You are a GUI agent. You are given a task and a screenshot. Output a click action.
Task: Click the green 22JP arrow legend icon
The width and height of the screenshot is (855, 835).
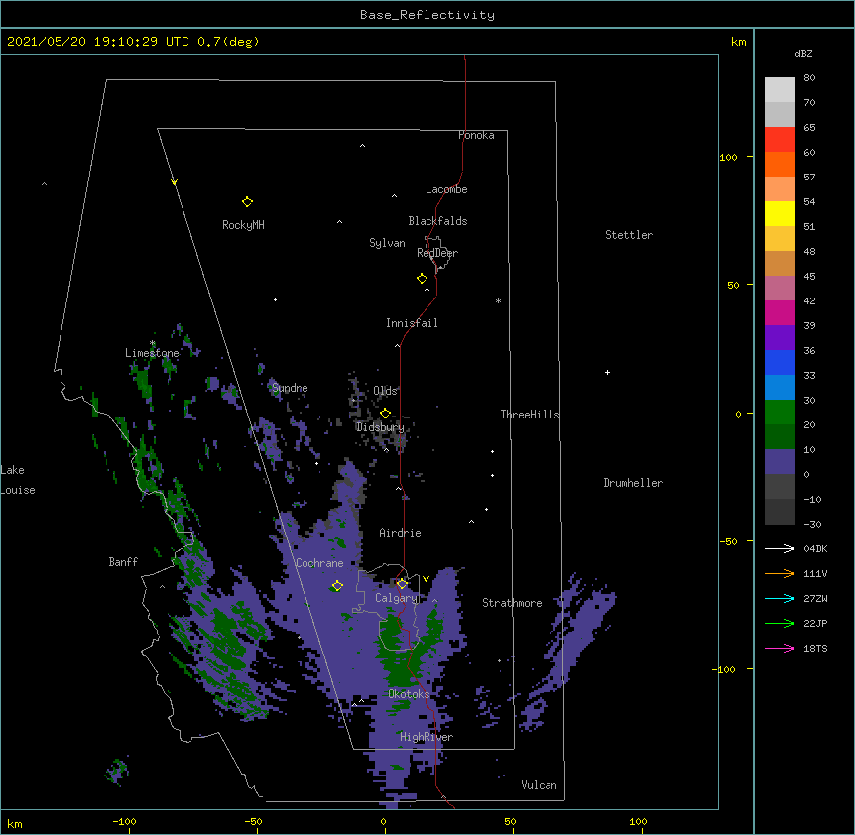pos(780,623)
